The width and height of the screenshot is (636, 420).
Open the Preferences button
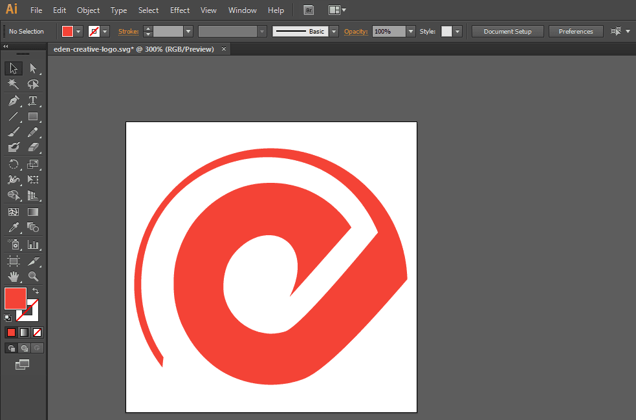(x=576, y=31)
